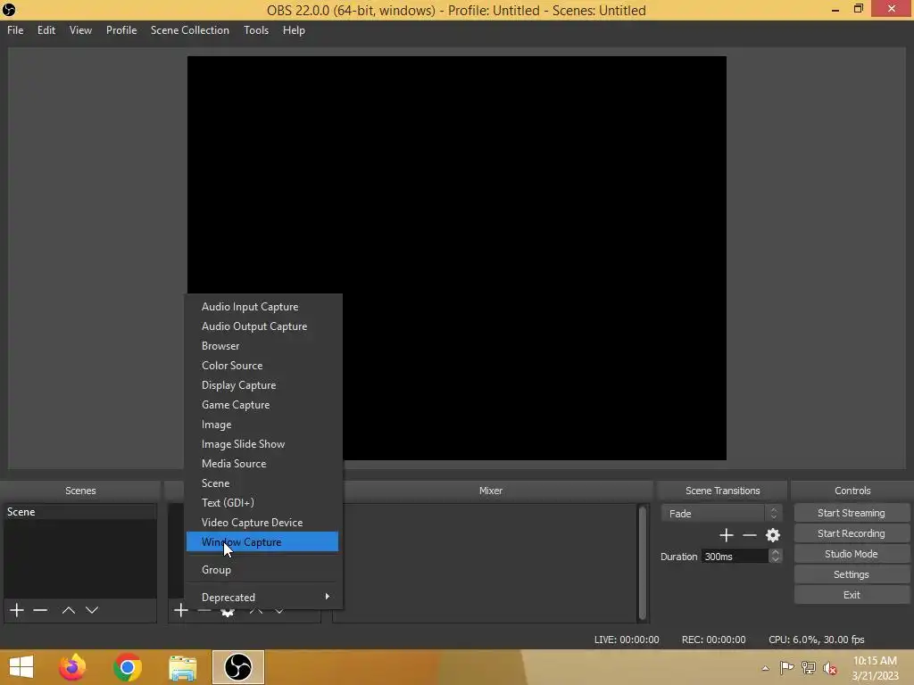914x685 pixels.
Task: Click muted volume tray icon
Action: [x=829, y=668]
